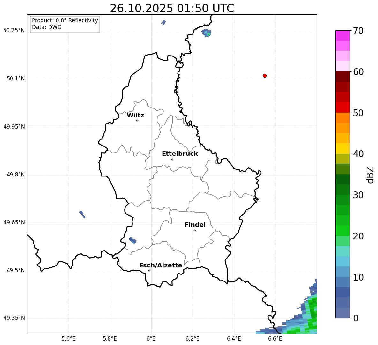378x345 pixels.
Task: Click the 70 tick label on colorbar
Action: click(358, 31)
